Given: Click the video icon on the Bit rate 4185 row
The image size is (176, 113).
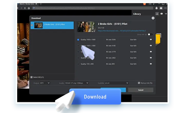Looking at the screenshot, I should 151,46.
